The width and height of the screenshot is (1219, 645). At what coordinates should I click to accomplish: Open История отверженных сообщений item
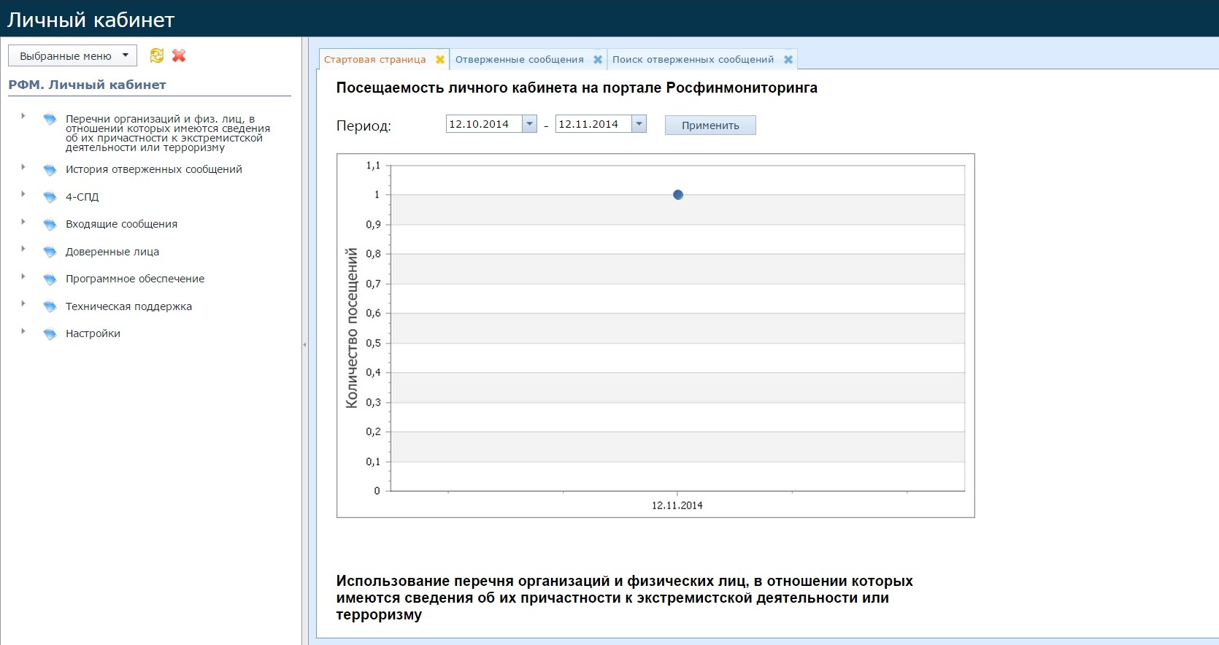tap(153, 169)
